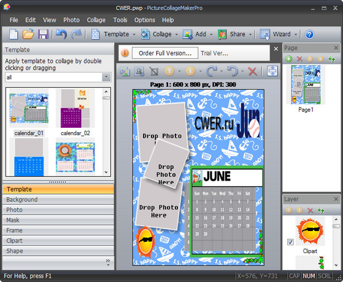Click the info icon beside Order Full Version
343x282 pixels.
pyautogui.click(x=125, y=53)
